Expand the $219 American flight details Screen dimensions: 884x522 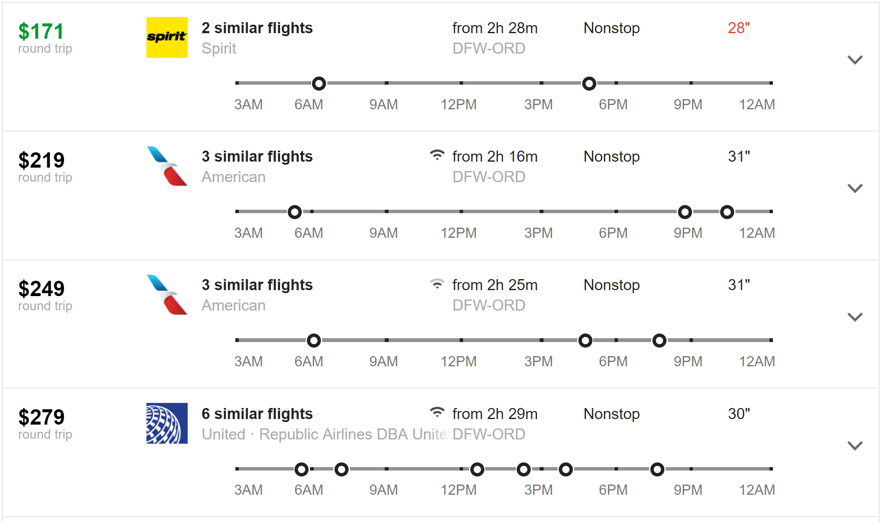855,188
